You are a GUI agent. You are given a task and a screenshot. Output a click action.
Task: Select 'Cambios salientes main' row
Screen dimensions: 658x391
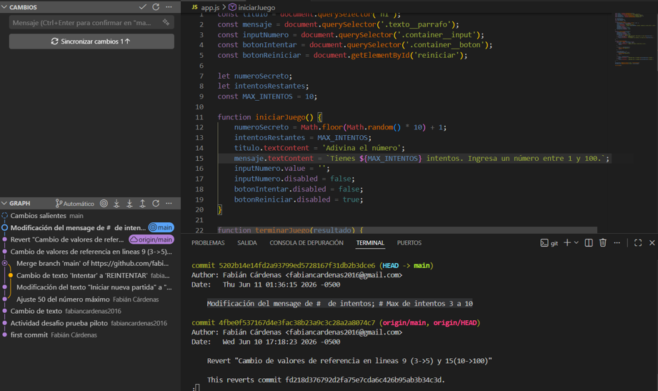click(x=90, y=215)
